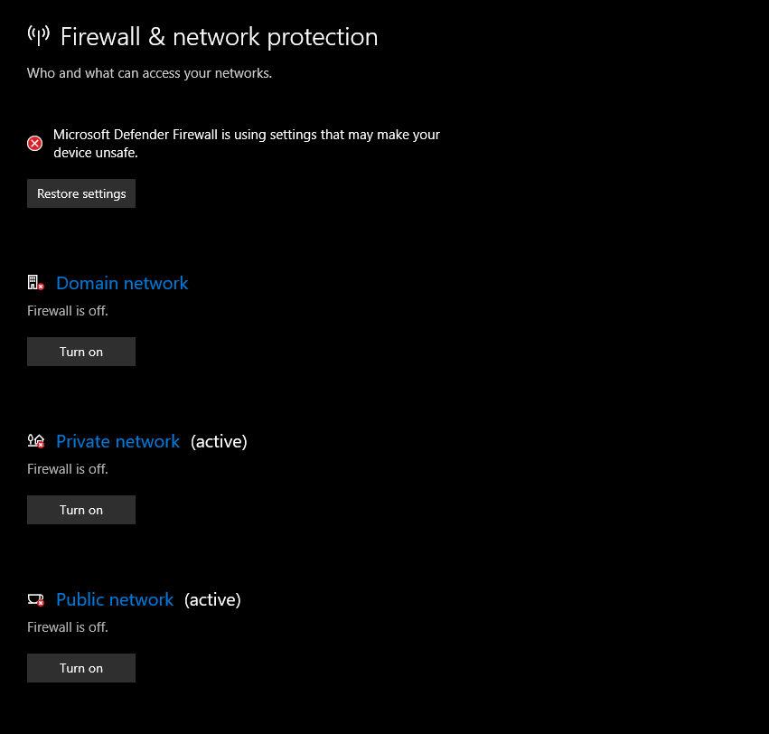Turn on the Domain network firewall
769x734 pixels.
[x=81, y=352]
